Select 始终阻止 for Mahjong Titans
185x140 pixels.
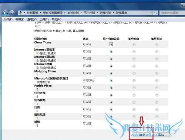click(x=157, y=74)
